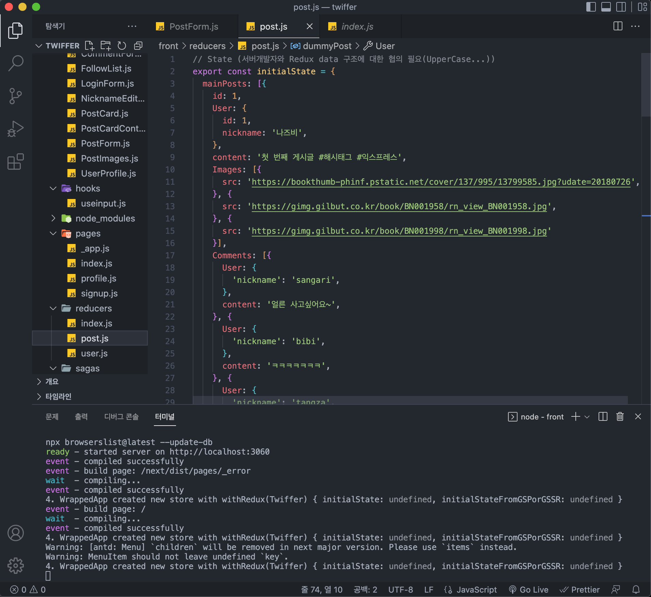
Task: Switch to the 디버그 콘솔 panel tab
Action: tap(121, 416)
